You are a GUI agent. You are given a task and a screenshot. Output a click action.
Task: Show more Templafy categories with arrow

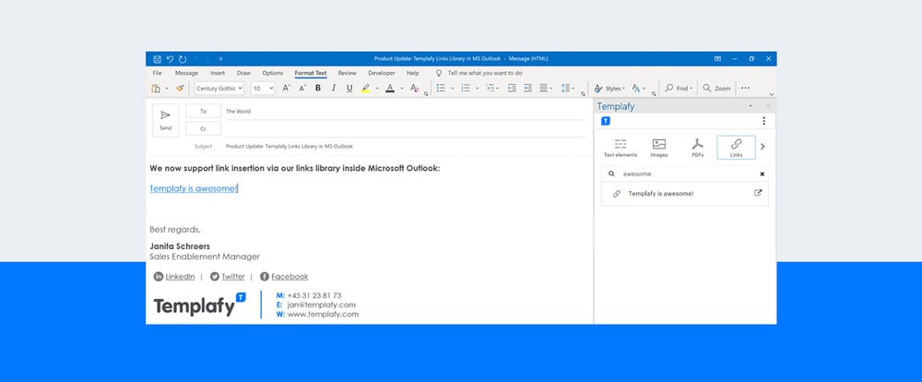[x=762, y=147]
